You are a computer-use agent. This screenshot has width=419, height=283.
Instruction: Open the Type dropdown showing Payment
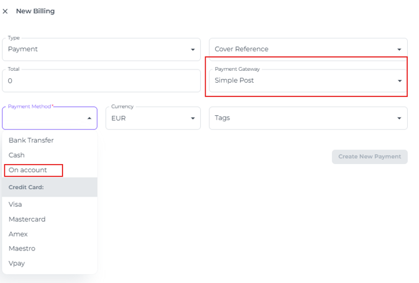point(100,49)
